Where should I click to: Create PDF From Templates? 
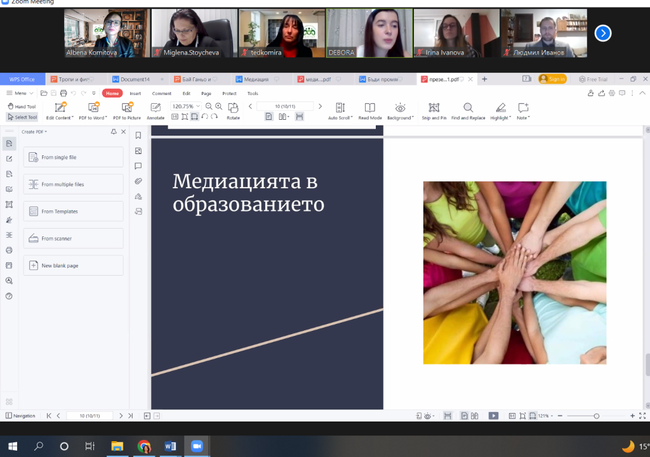[74, 212]
